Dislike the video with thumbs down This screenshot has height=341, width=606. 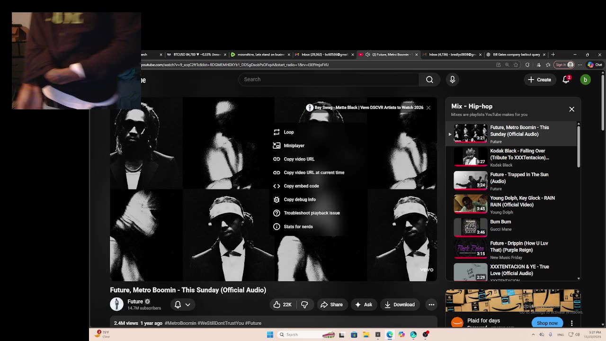[x=304, y=305]
